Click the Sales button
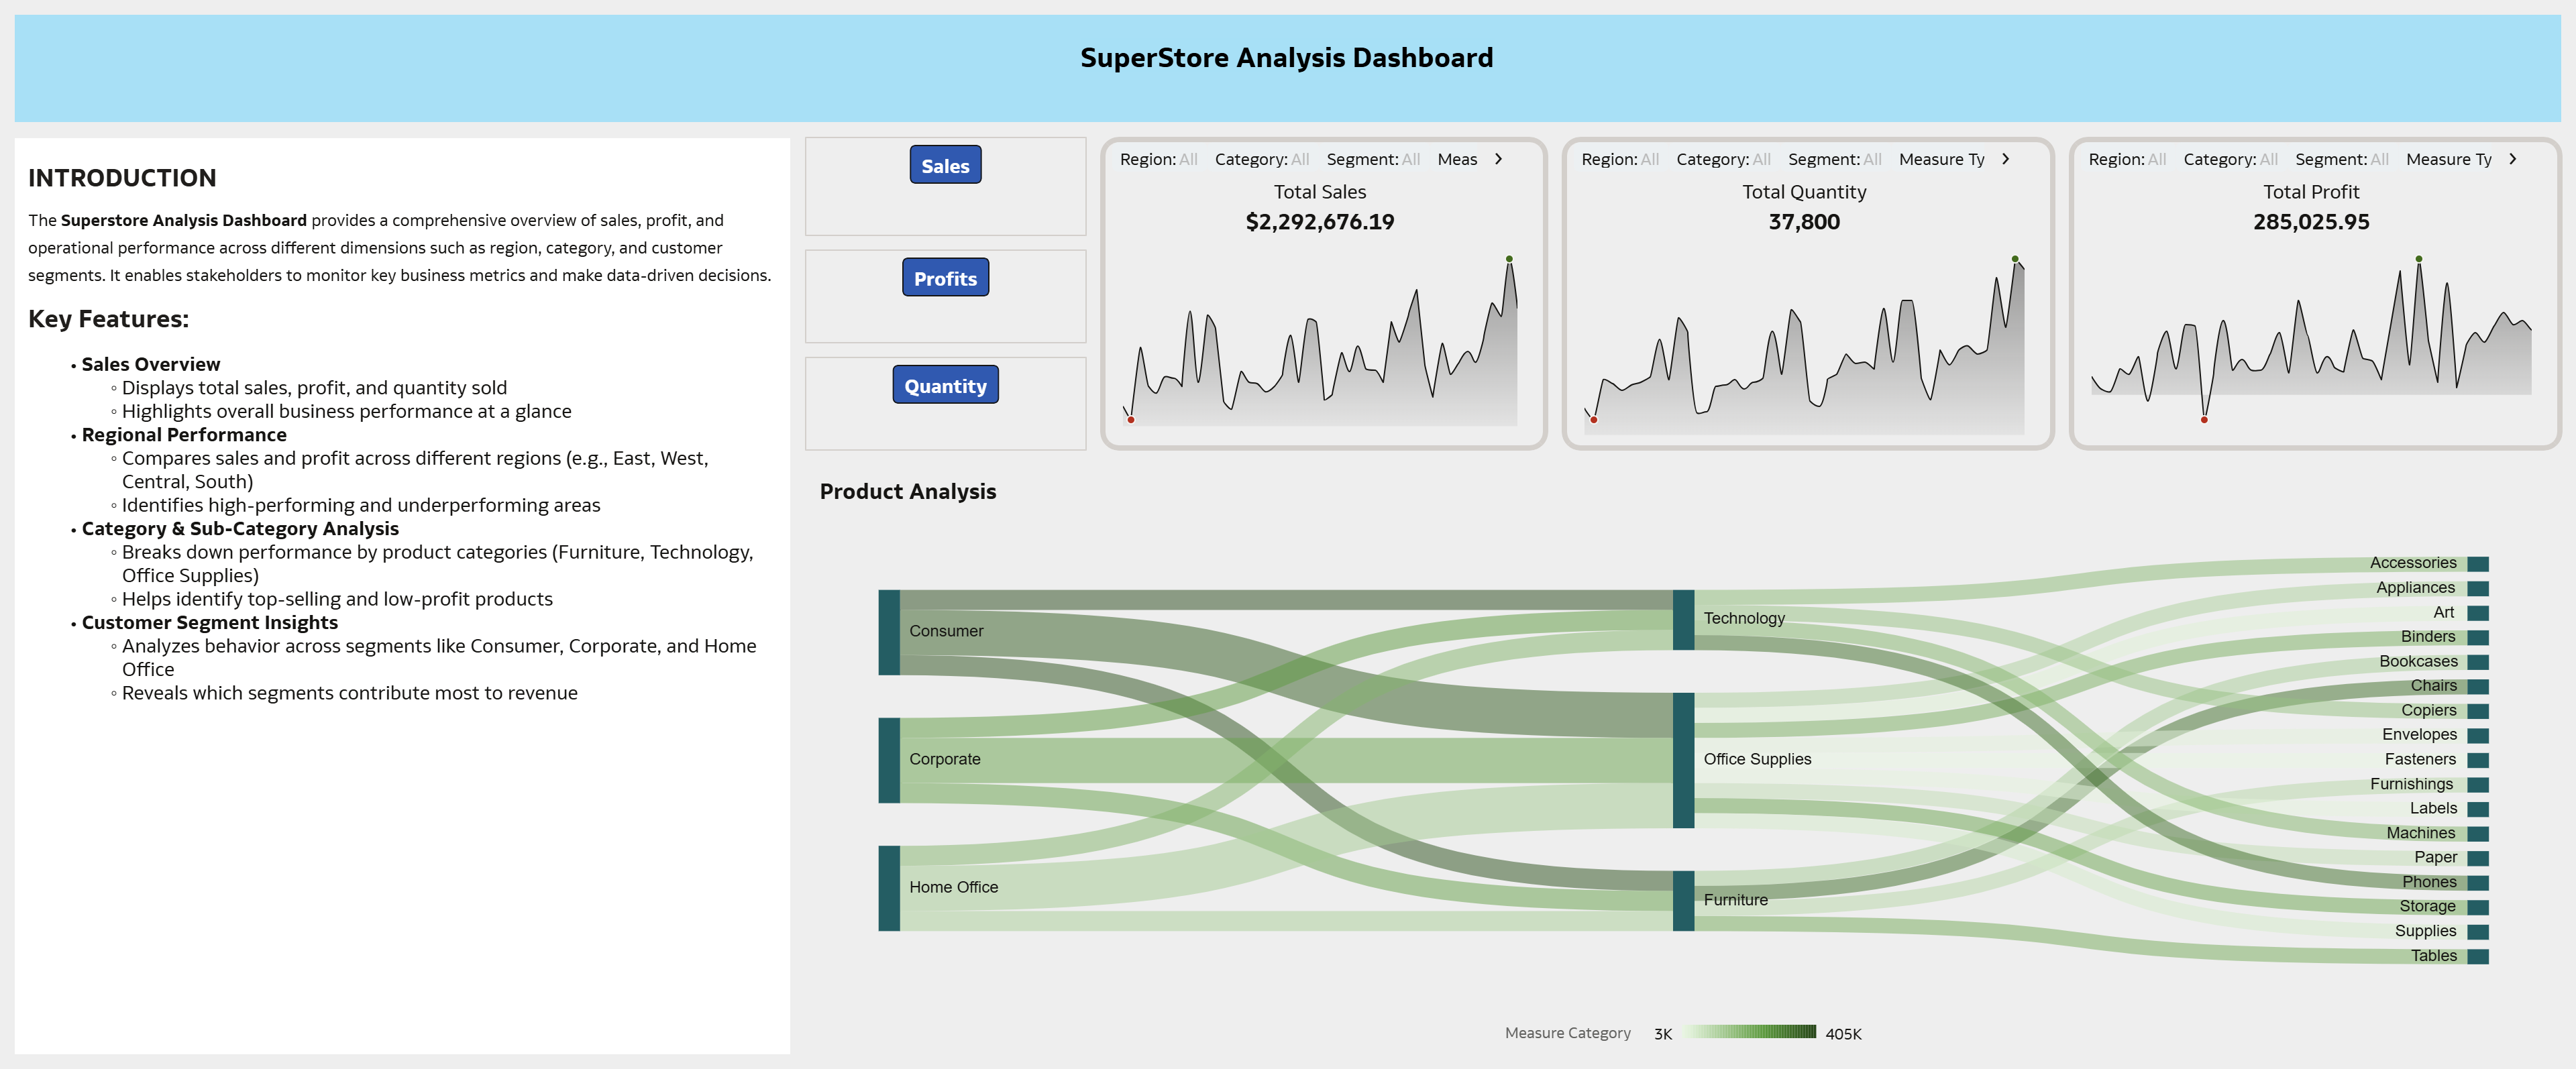The width and height of the screenshot is (2576, 1069). point(945,165)
